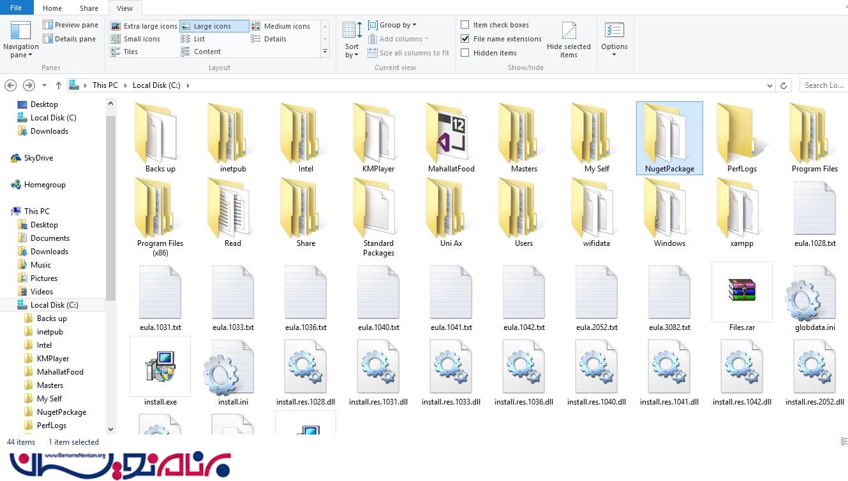The width and height of the screenshot is (848, 481).
Task: Select the Users folder
Action: tap(524, 213)
